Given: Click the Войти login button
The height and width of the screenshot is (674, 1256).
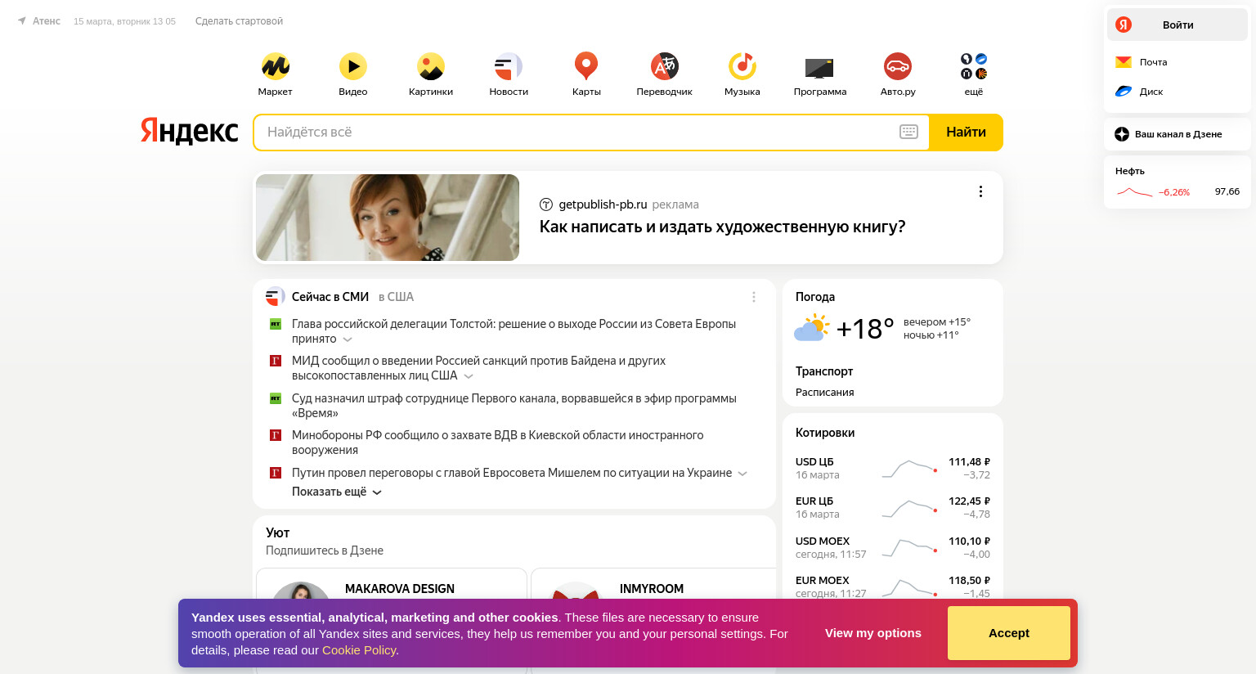Looking at the screenshot, I should [1177, 25].
